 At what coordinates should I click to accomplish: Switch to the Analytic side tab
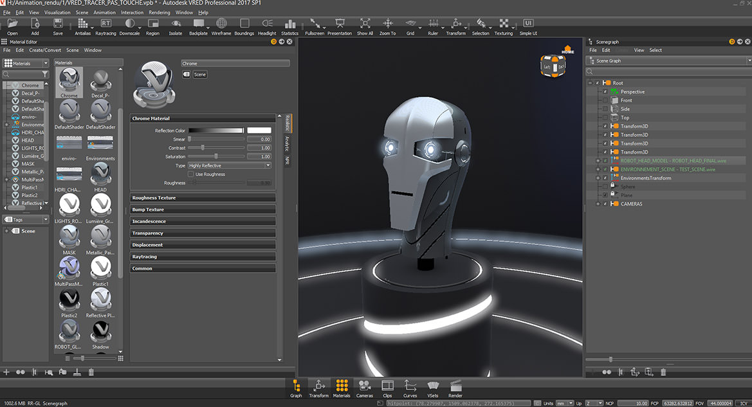pos(288,143)
